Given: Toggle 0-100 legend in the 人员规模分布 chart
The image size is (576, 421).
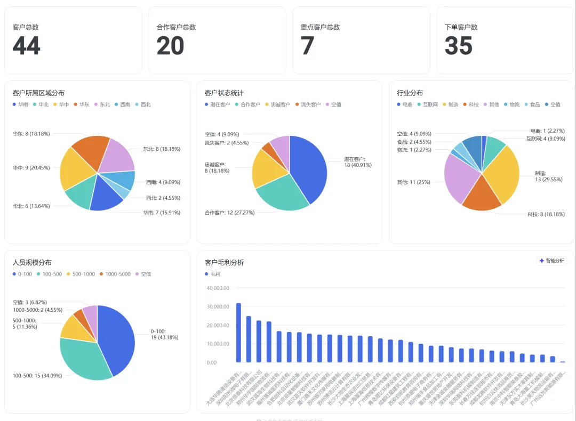Looking at the screenshot, I should coord(22,274).
